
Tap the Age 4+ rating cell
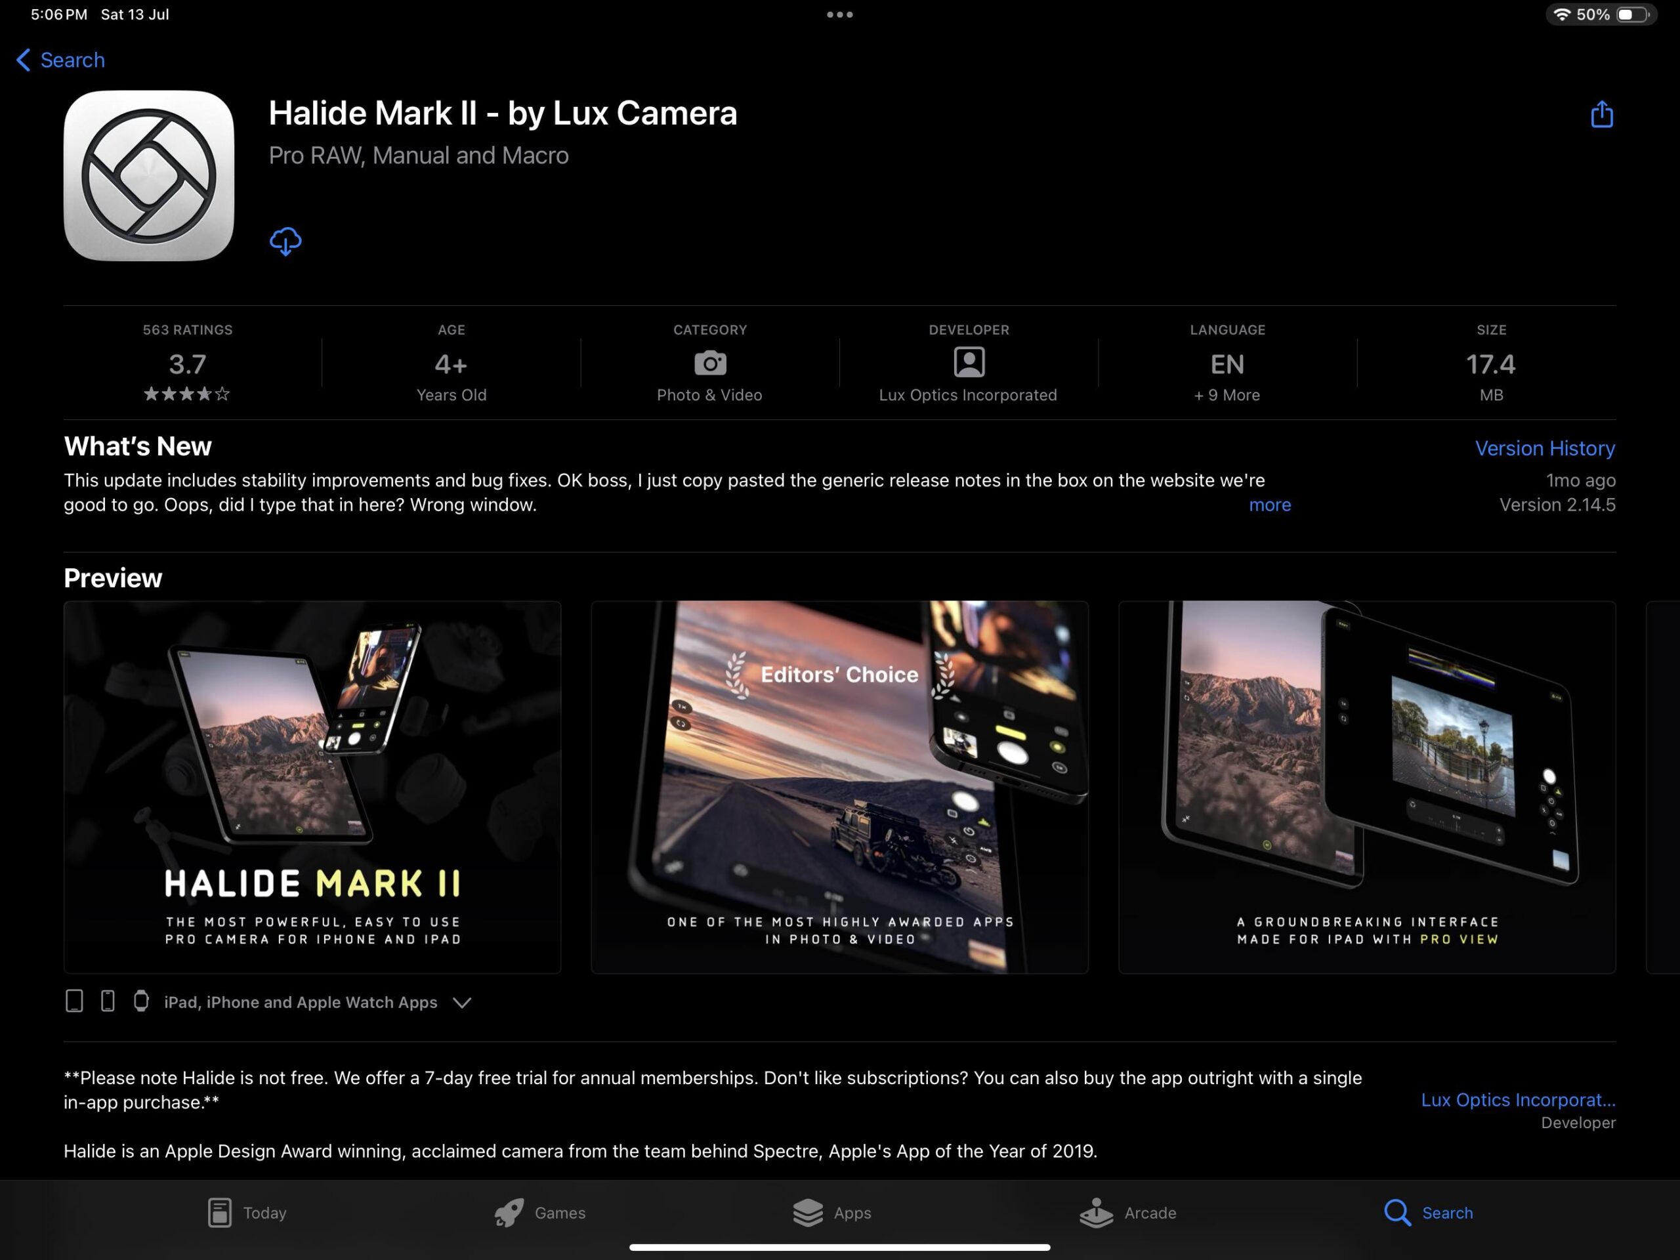451,362
